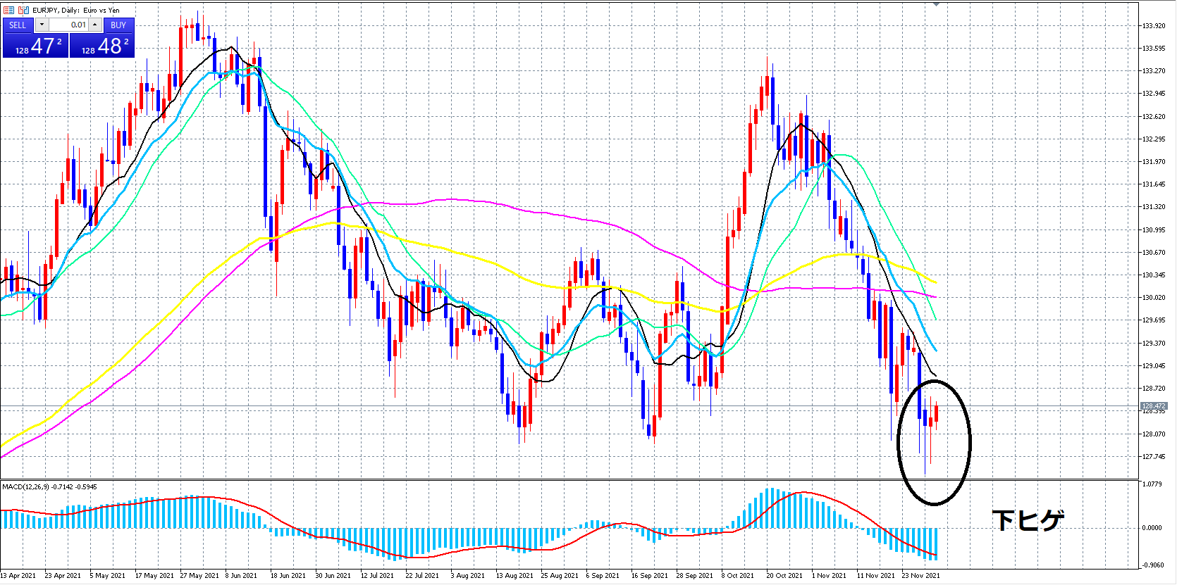The image size is (1177, 585).
Task: Click the yellow moving average line
Action: click(x=493, y=262)
